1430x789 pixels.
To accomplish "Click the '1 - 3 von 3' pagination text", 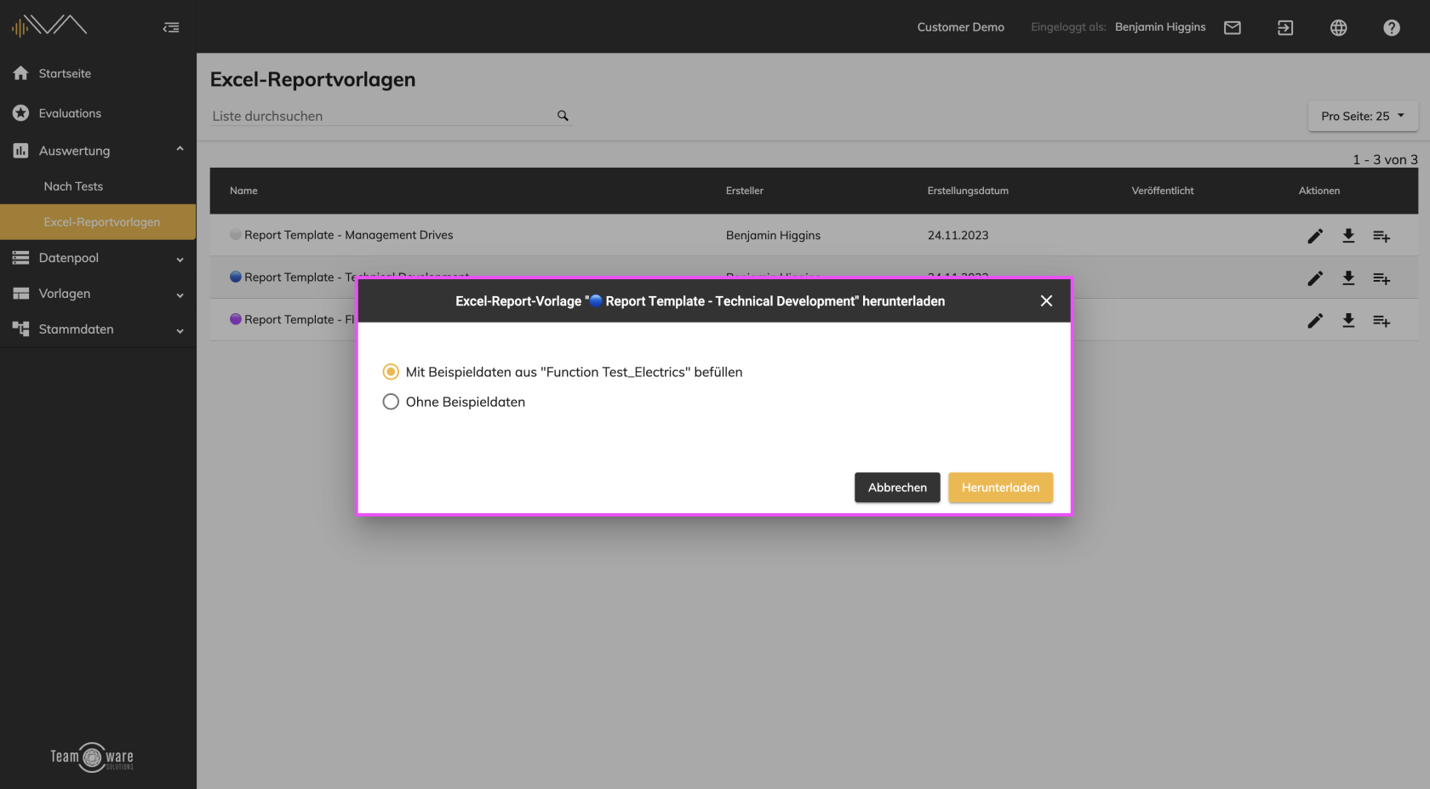I will click(x=1385, y=159).
